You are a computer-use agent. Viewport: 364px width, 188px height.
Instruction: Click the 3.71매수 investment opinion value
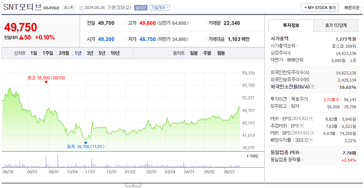tap(331, 100)
